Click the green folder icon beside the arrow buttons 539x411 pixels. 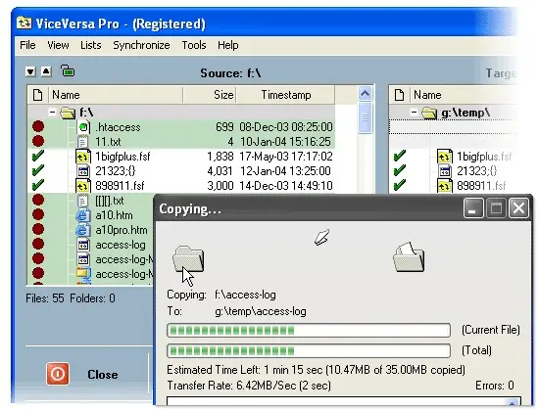point(68,70)
